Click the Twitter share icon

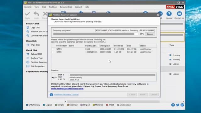178,105
